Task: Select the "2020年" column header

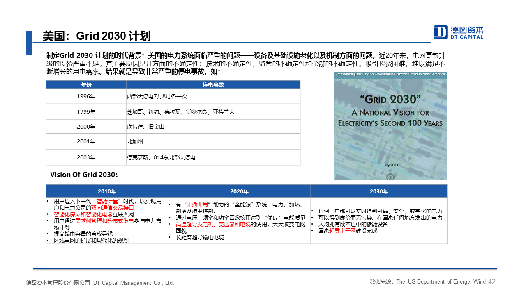Action: point(239,191)
